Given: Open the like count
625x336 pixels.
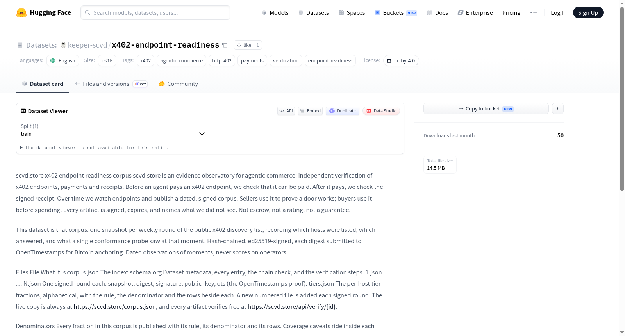Looking at the screenshot, I should (258, 45).
